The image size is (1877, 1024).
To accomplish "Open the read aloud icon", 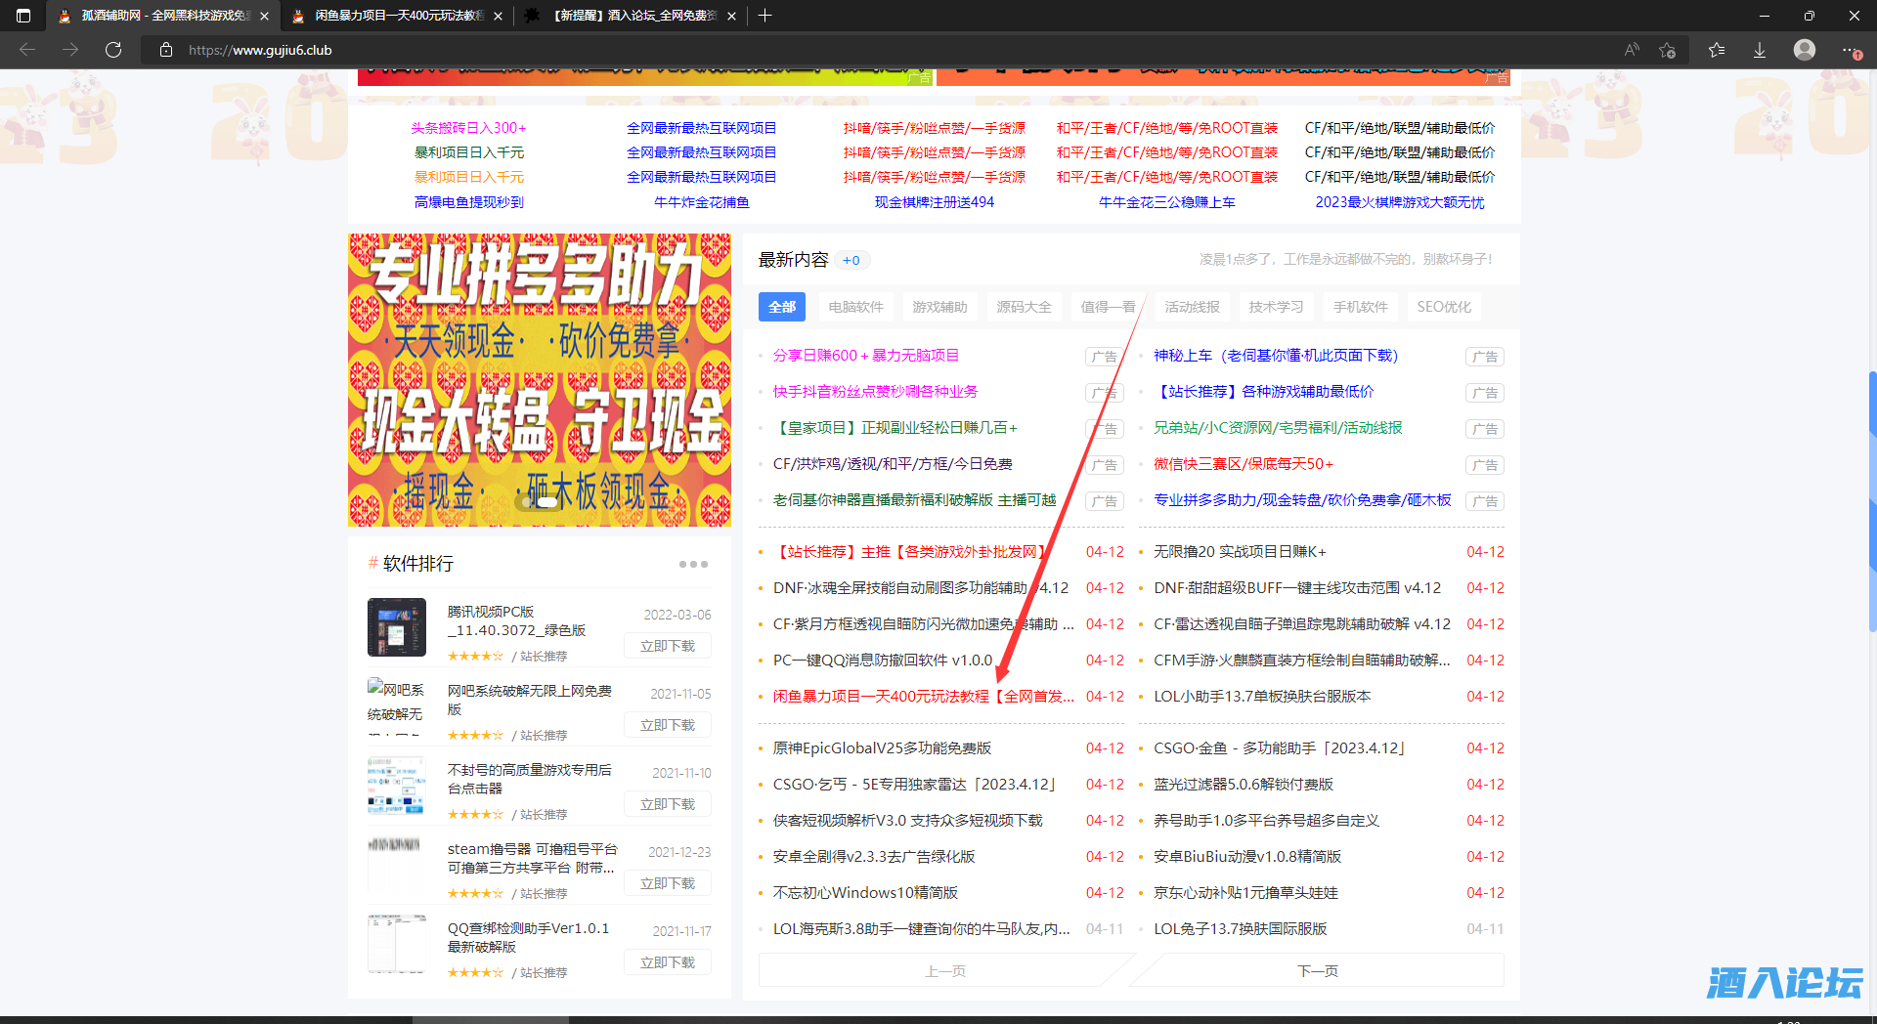I will point(1632,50).
